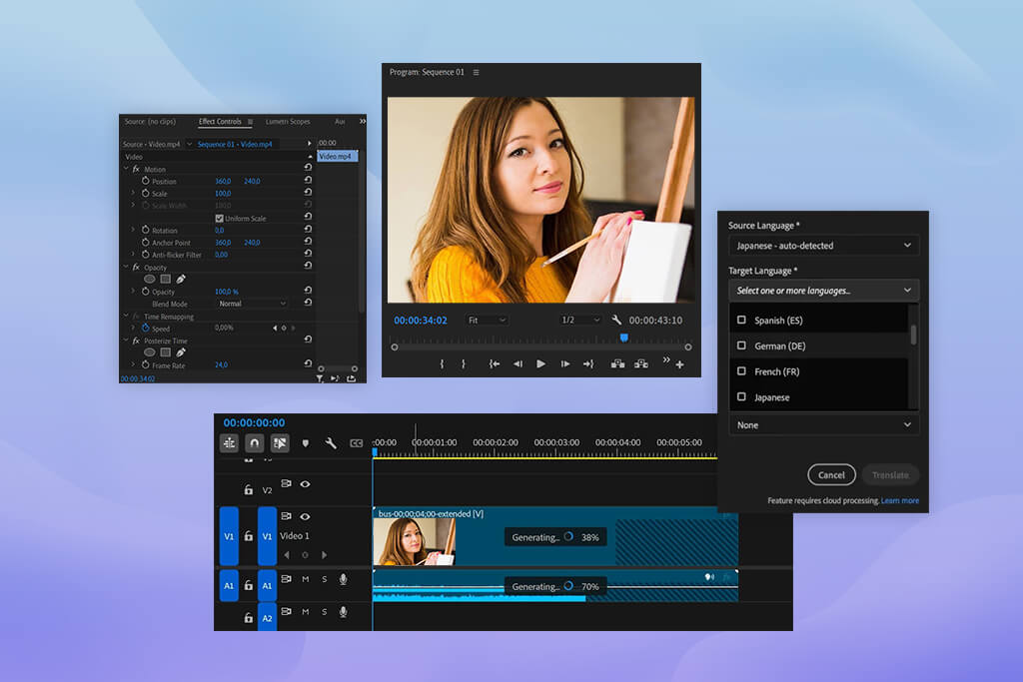The image size is (1023, 682).
Task: Expand the Rotation property
Action: click(133, 230)
